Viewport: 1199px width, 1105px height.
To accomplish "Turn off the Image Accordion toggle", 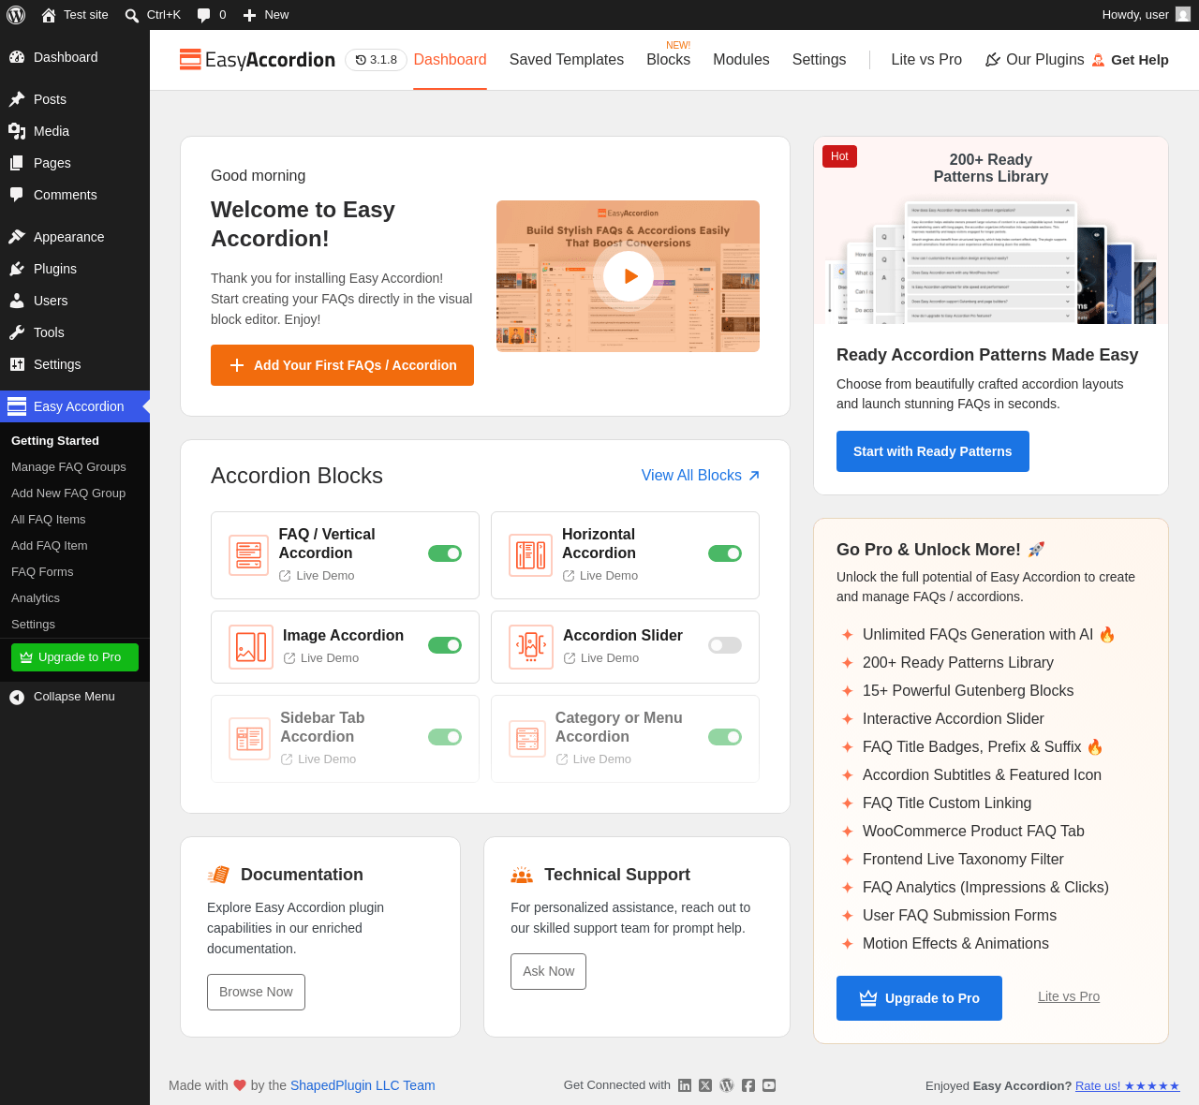I will [445, 645].
